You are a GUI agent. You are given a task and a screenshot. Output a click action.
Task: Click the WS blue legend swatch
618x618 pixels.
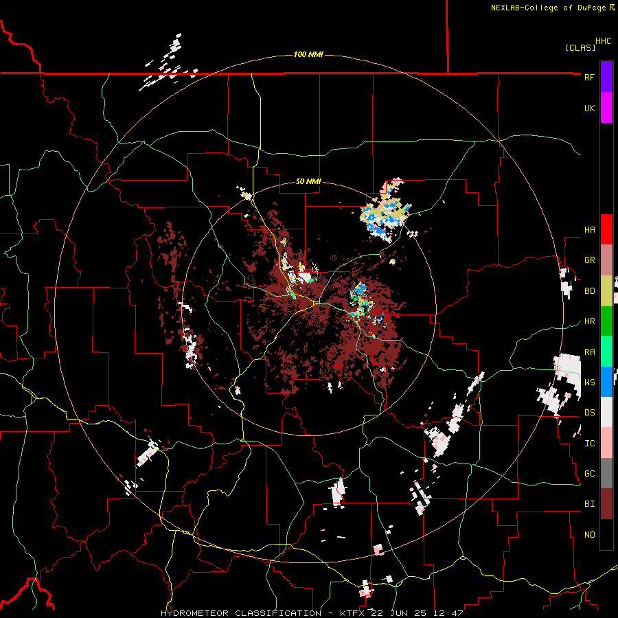(x=606, y=382)
